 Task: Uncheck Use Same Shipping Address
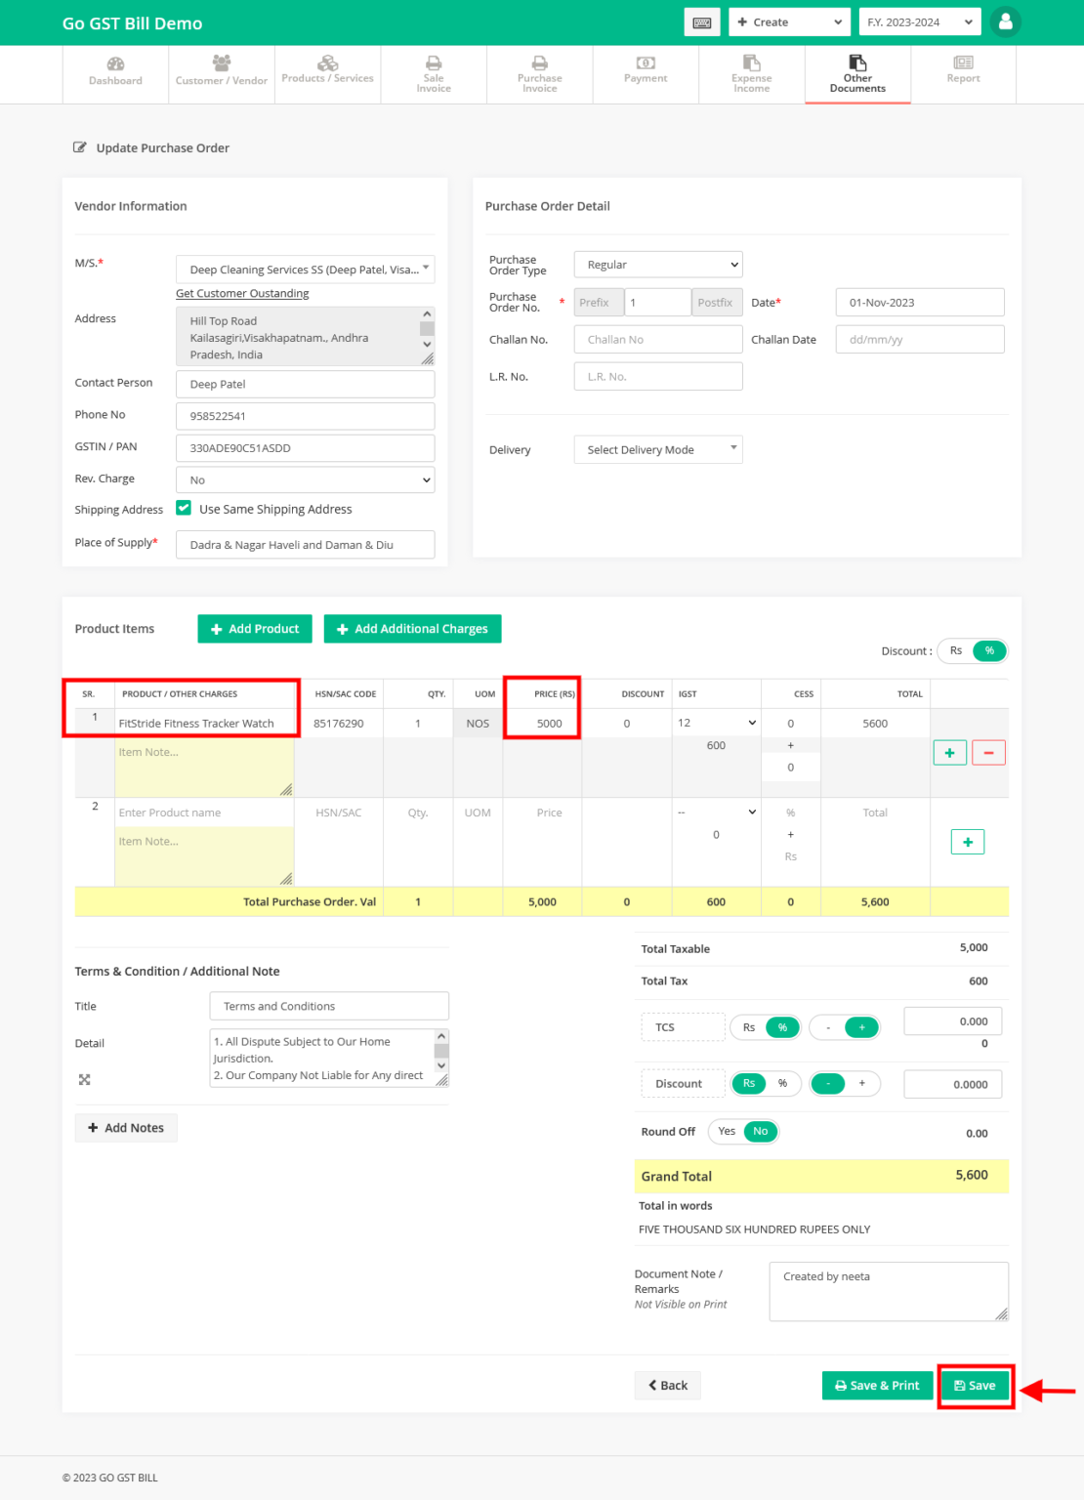[184, 508]
